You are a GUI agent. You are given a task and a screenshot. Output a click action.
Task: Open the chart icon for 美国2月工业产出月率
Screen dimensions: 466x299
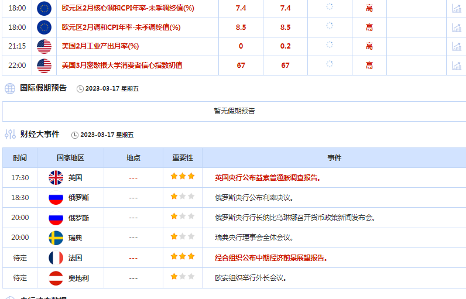coord(457,46)
